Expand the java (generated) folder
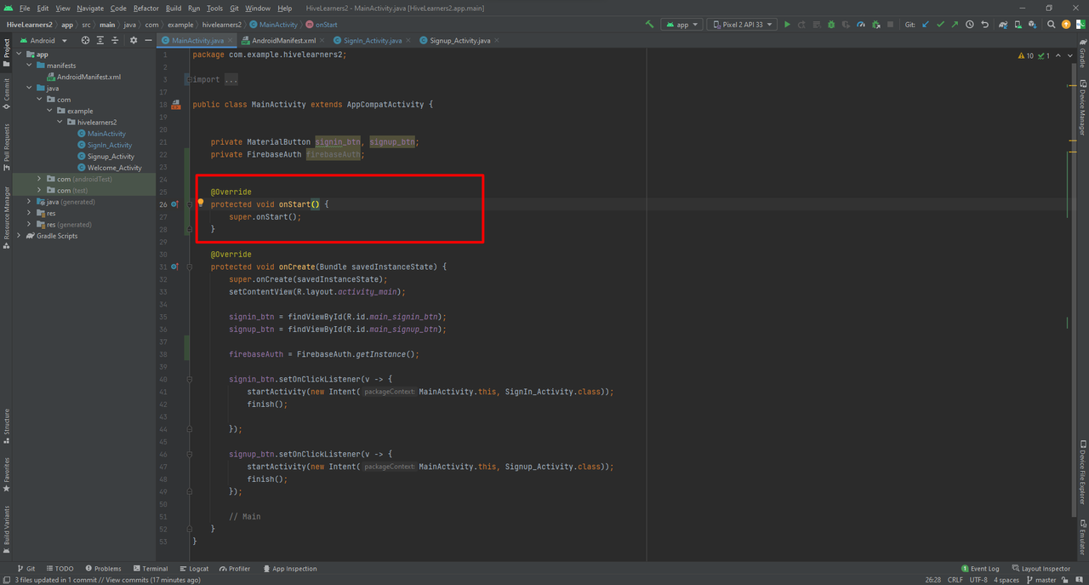 pyautogui.click(x=29, y=202)
